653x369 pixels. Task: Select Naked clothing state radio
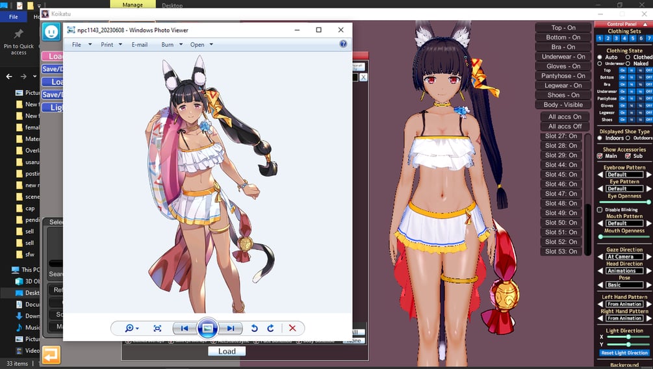coord(628,64)
